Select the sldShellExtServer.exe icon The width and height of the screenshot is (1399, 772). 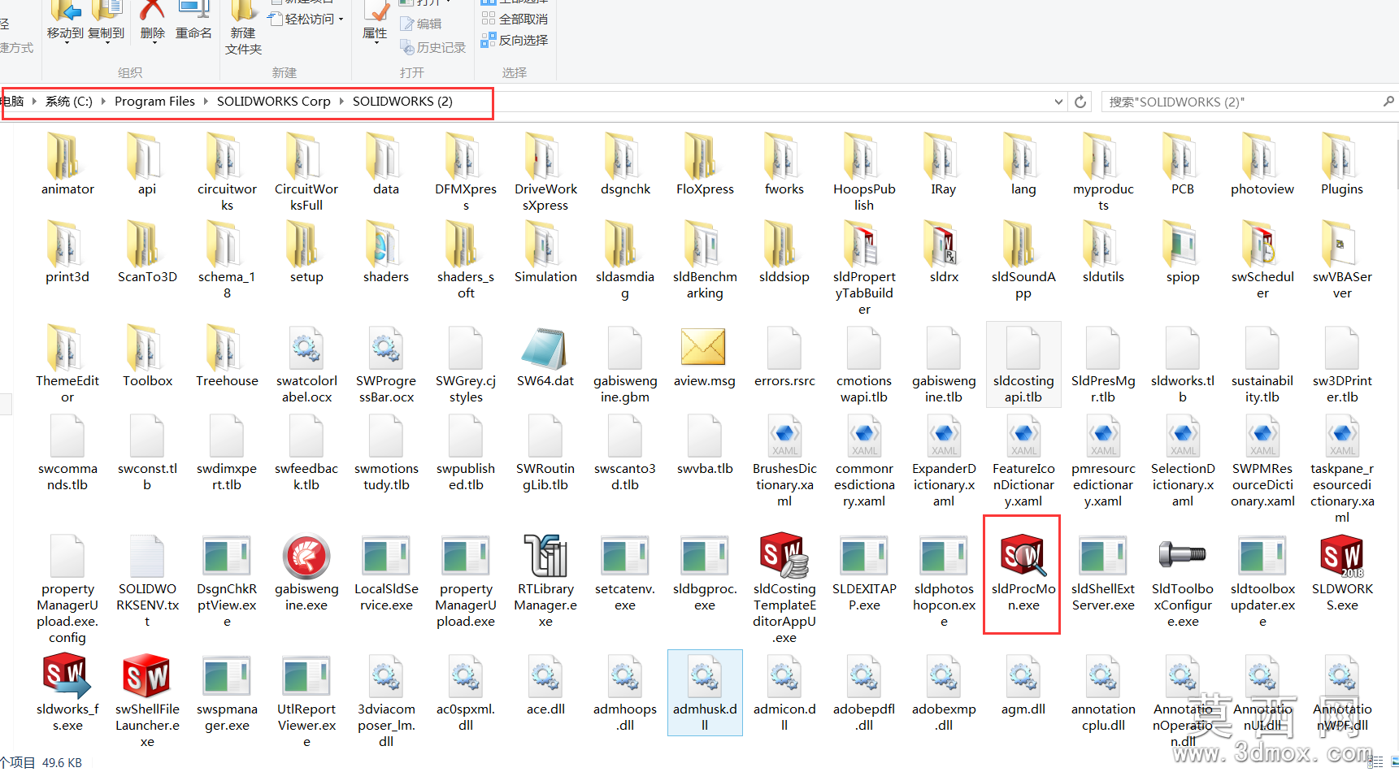click(1102, 556)
